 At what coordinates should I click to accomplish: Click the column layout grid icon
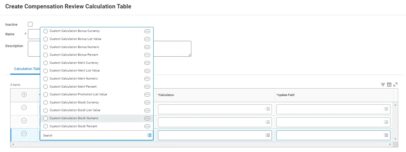tap(389, 84)
